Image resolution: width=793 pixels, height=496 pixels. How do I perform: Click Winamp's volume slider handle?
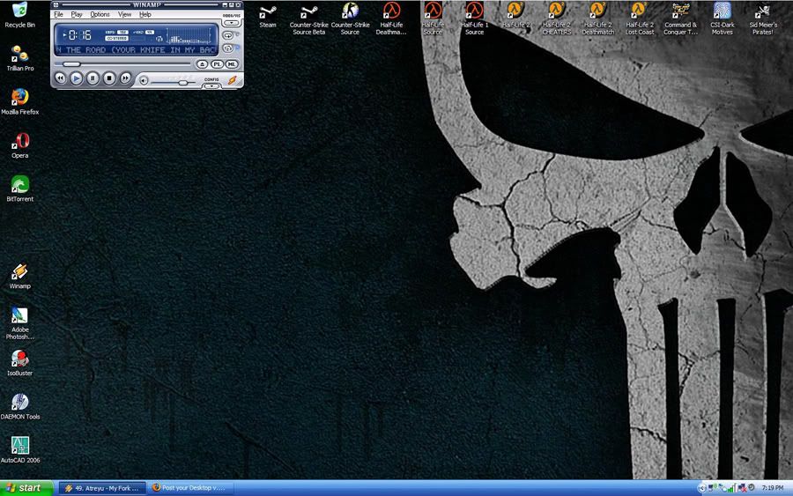coord(183,83)
